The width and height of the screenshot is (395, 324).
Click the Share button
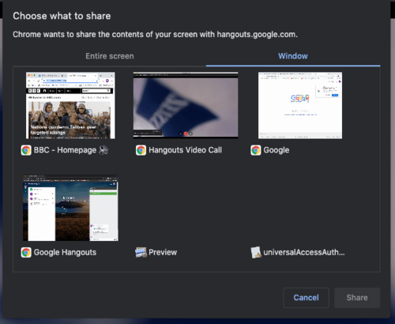[357, 298]
